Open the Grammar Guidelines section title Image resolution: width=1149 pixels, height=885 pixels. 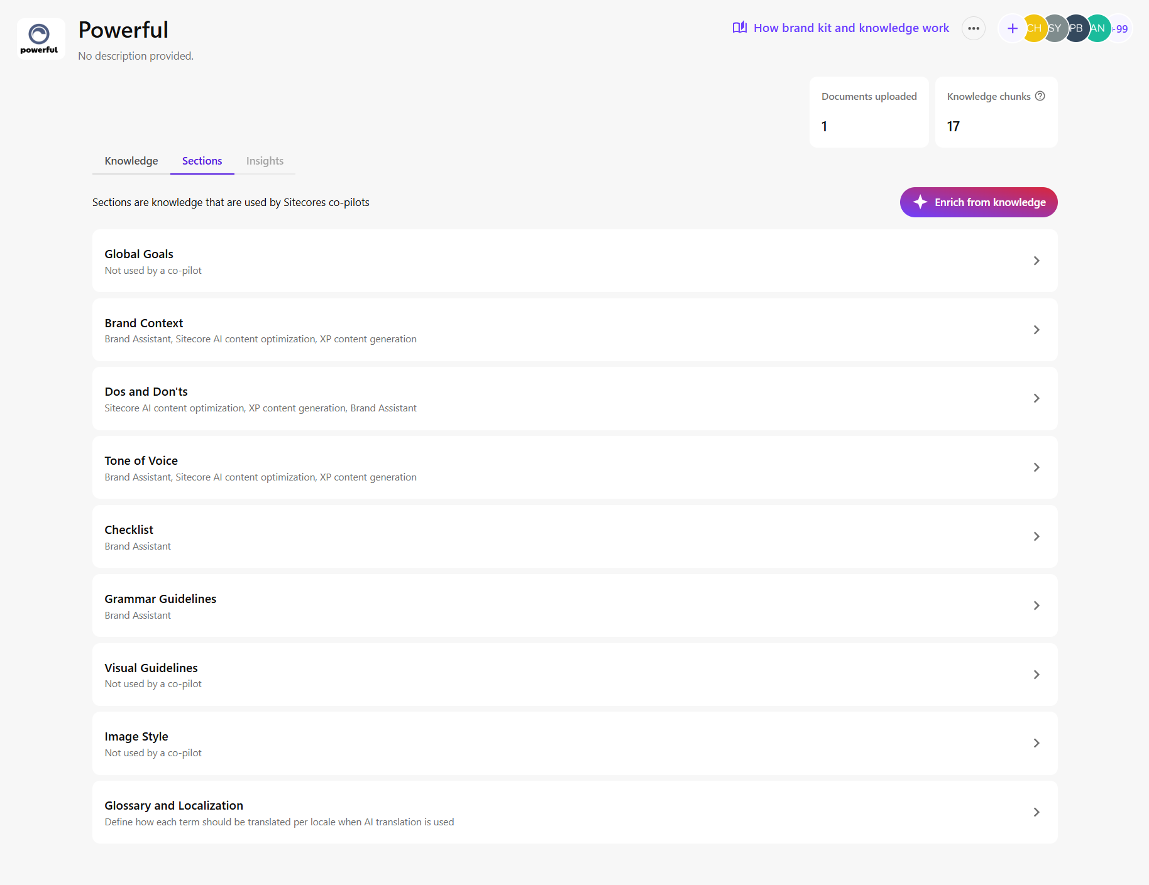tap(160, 599)
